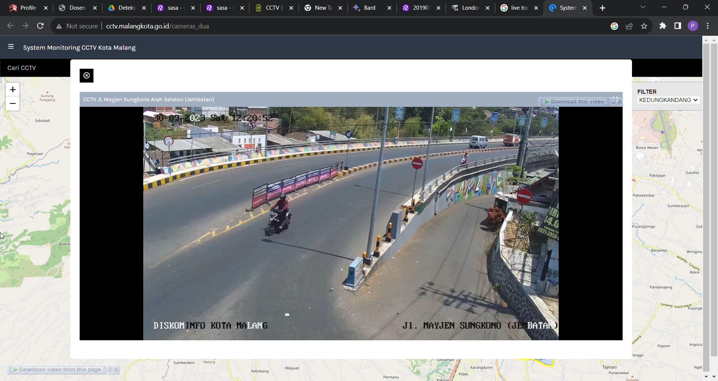Close the System tab

pyautogui.click(x=585, y=8)
